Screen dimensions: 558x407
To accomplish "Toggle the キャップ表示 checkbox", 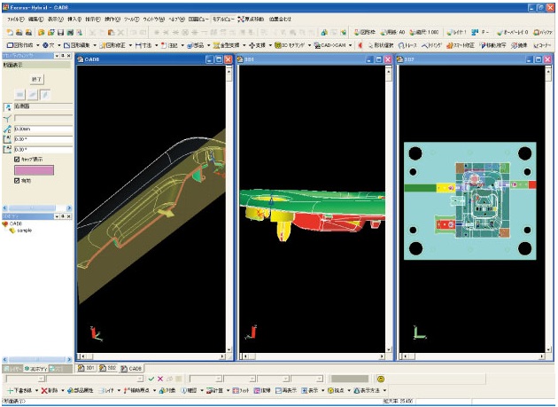I will pos(18,160).
